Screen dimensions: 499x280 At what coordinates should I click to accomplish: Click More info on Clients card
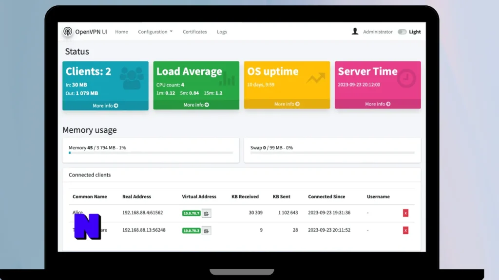[105, 105]
